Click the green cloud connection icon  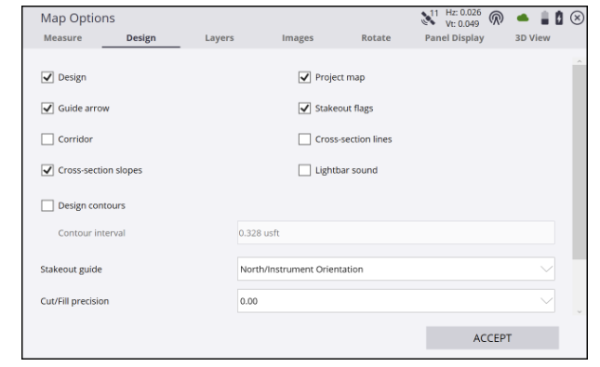pos(522,18)
